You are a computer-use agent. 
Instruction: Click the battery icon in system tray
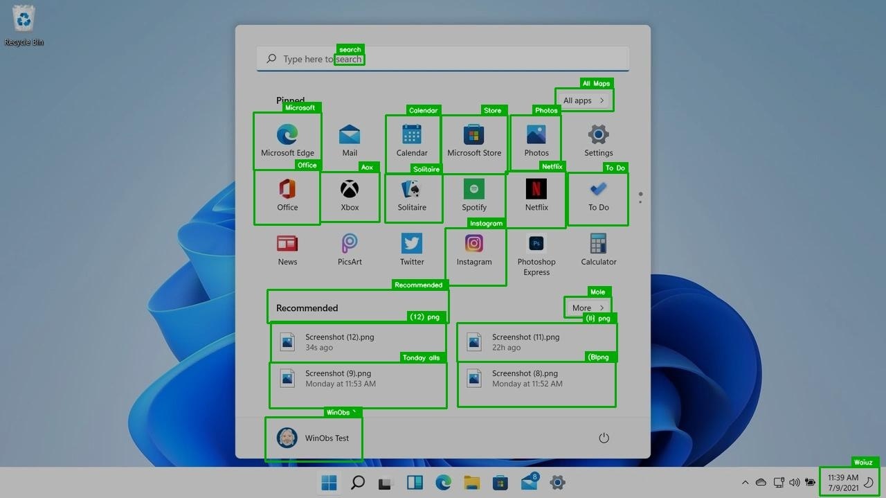pos(809,483)
